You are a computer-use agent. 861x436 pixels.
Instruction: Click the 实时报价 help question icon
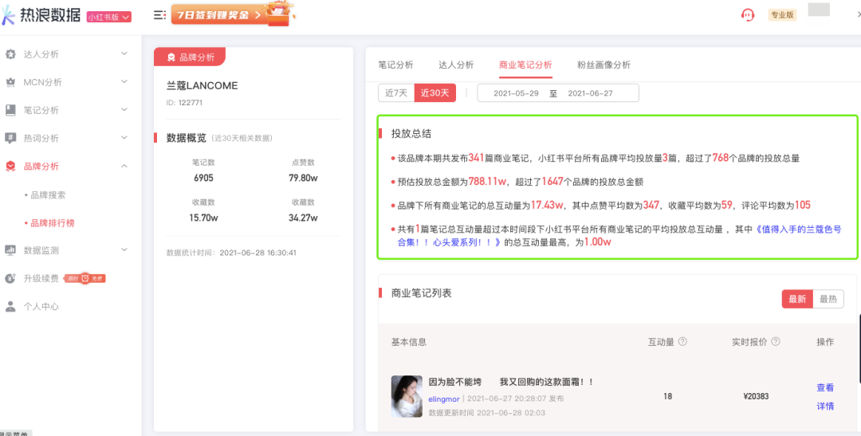point(776,342)
